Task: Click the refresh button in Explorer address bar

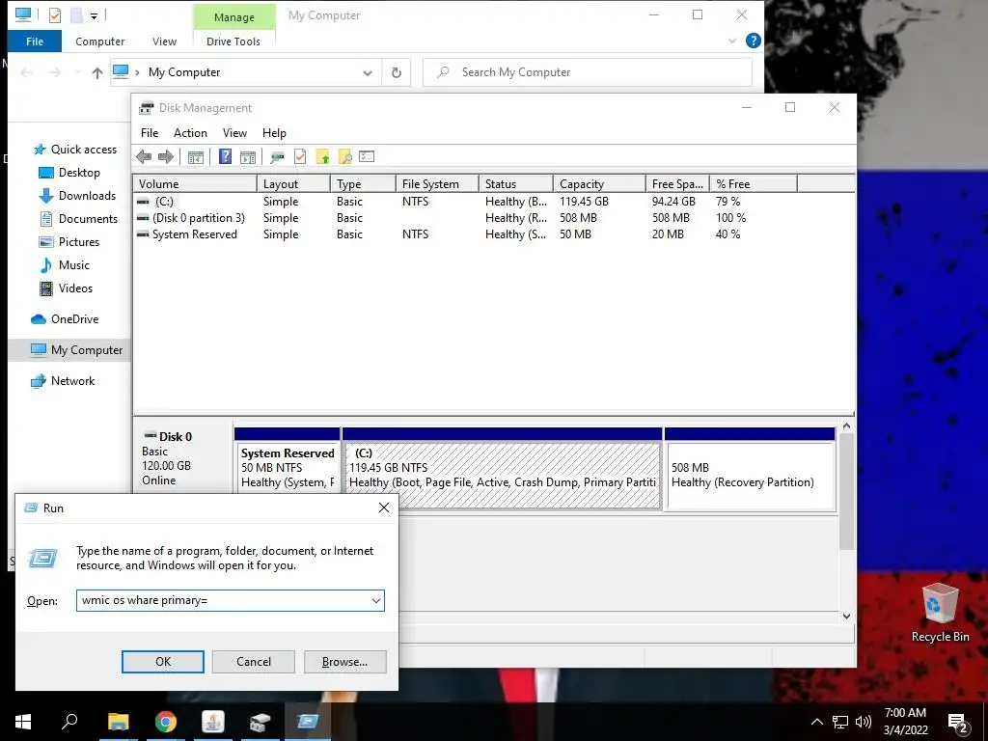Action: pos(397,72)
